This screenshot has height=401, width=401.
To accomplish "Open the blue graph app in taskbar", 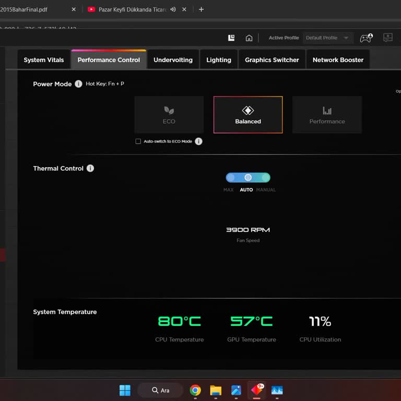I will 277,390.
